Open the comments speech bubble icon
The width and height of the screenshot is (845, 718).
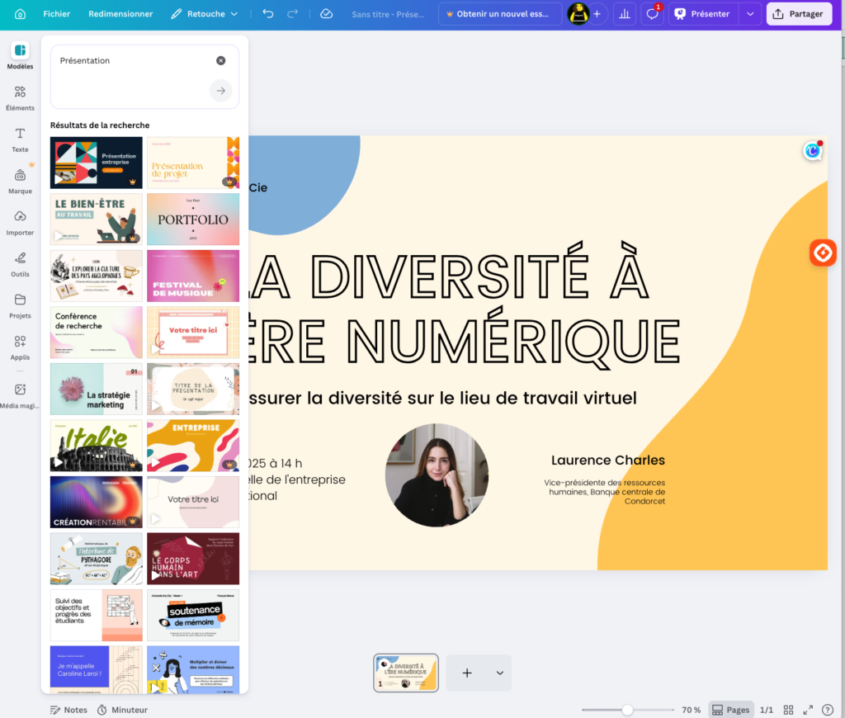click(x=652, y=14)
